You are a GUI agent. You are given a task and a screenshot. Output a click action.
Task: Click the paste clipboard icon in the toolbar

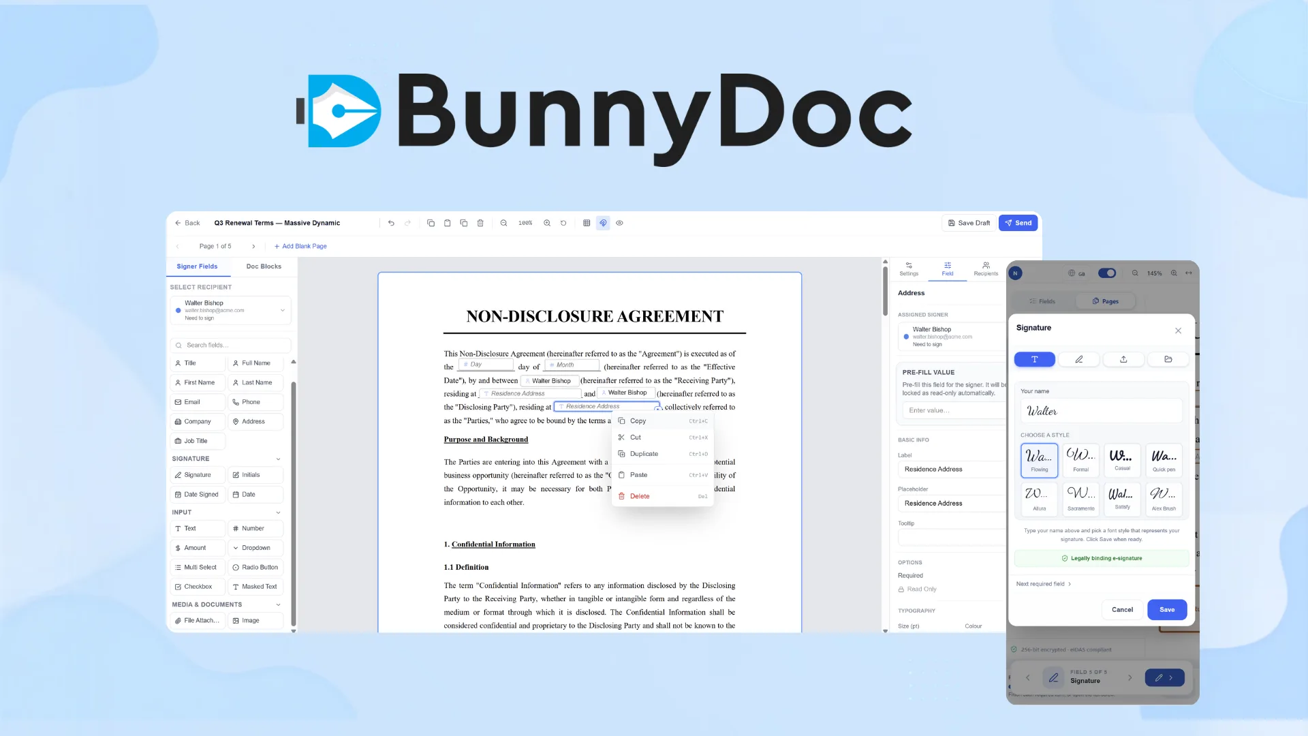coord(448,223)
